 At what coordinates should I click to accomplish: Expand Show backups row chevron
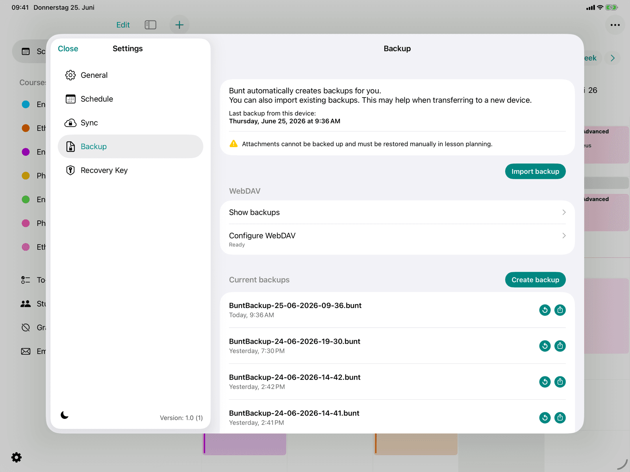[x=564, y=212]
